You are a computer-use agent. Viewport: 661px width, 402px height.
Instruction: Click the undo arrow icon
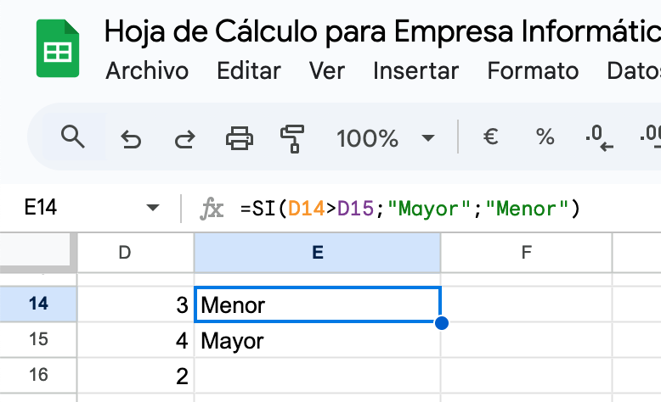point(131,137)
